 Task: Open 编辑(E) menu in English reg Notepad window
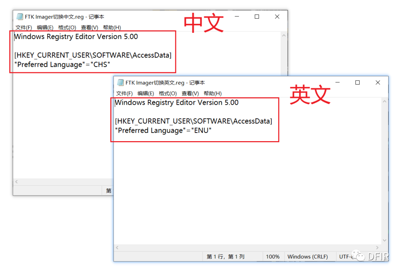[146, 93]
